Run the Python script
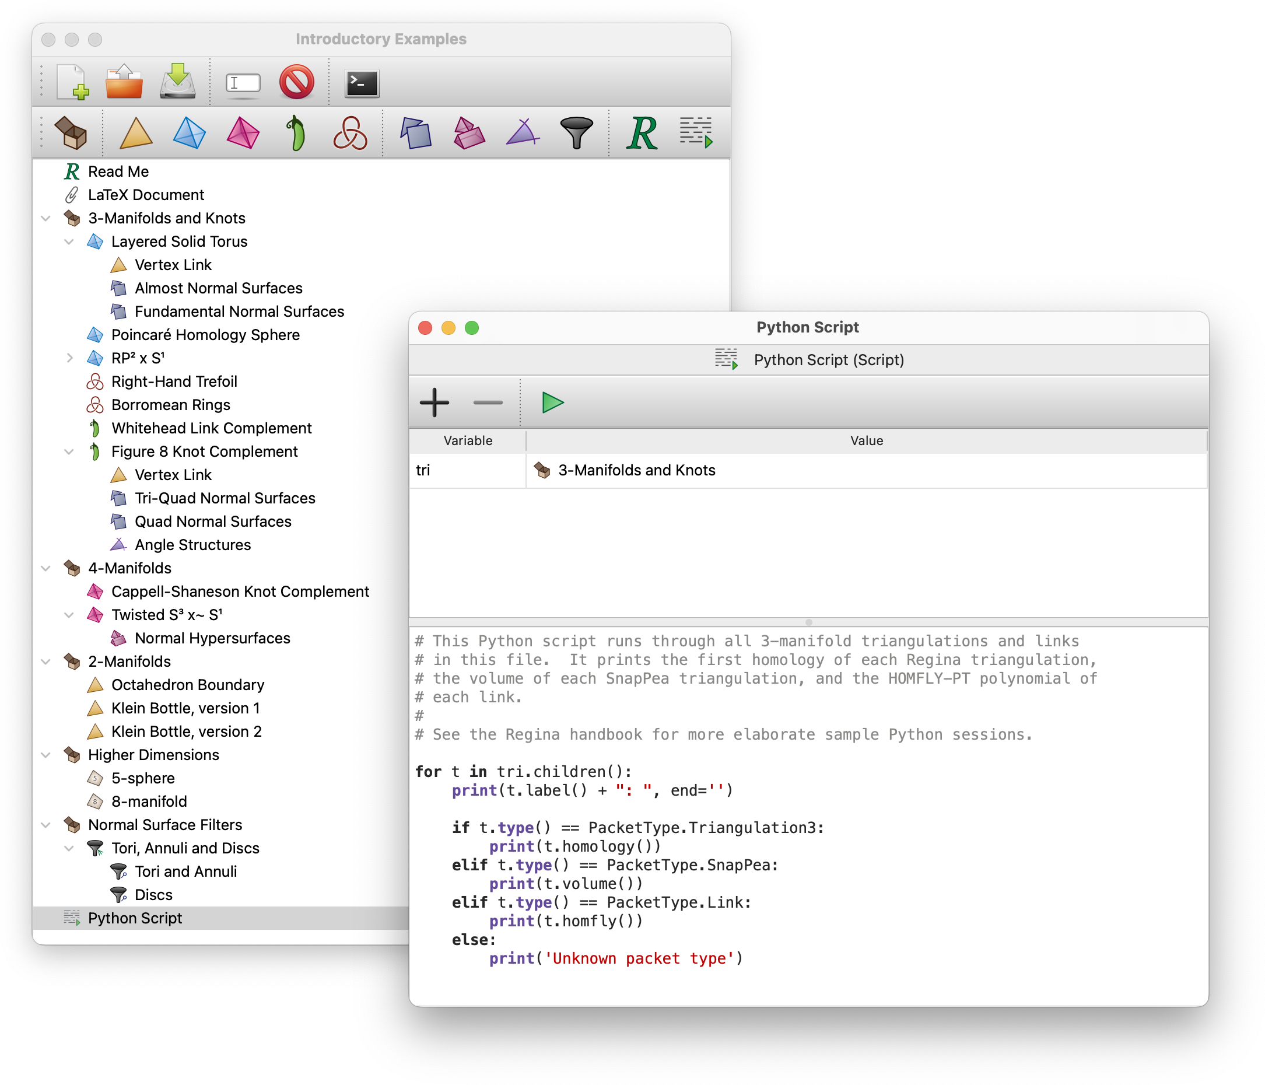 552,402
